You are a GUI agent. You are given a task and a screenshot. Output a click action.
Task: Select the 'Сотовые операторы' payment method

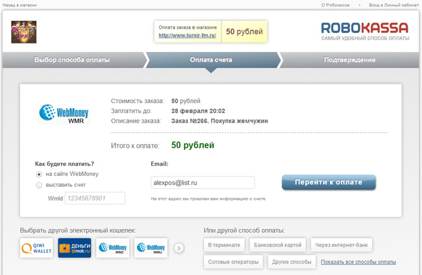pos(233,262)
